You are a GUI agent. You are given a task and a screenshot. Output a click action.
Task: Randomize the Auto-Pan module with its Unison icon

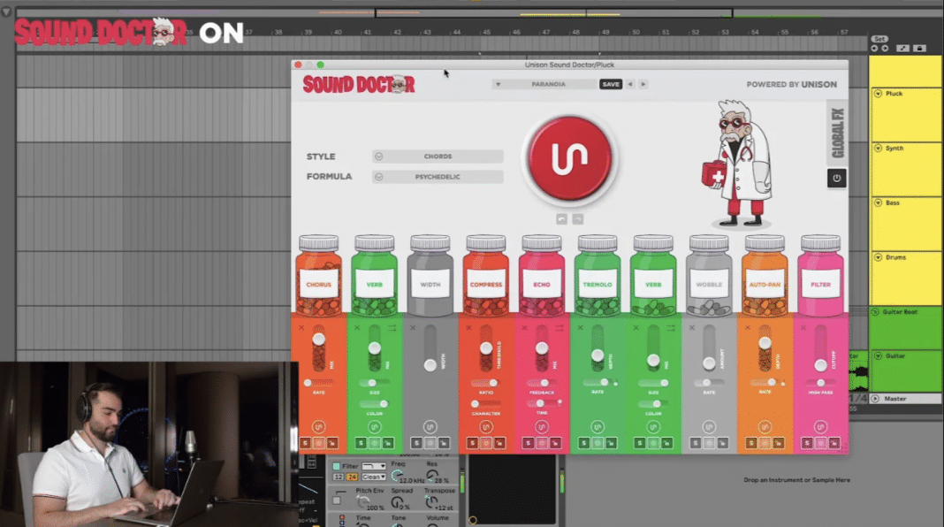(765, 427)
